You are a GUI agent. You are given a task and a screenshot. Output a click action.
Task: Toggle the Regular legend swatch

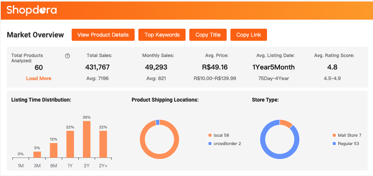click(x=334, y=144)
